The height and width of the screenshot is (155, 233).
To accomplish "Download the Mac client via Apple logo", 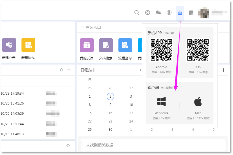I will tap(198, 101).
